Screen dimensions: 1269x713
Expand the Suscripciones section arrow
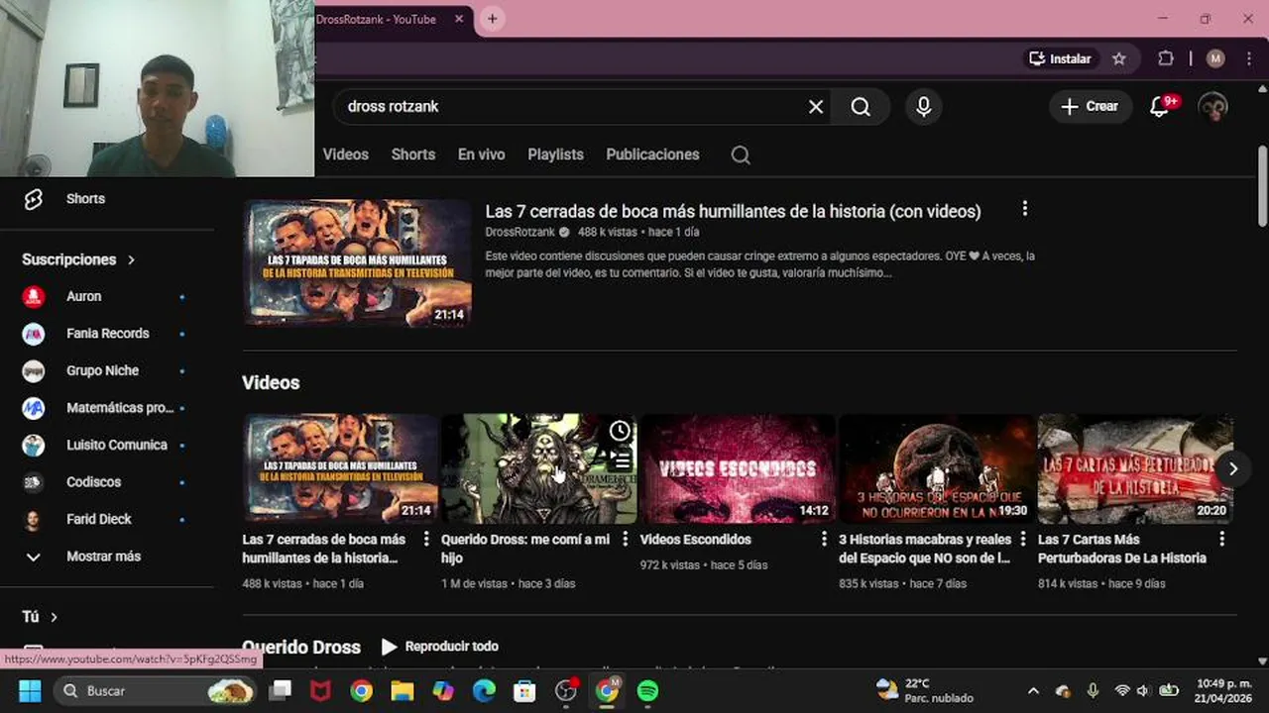131,259
